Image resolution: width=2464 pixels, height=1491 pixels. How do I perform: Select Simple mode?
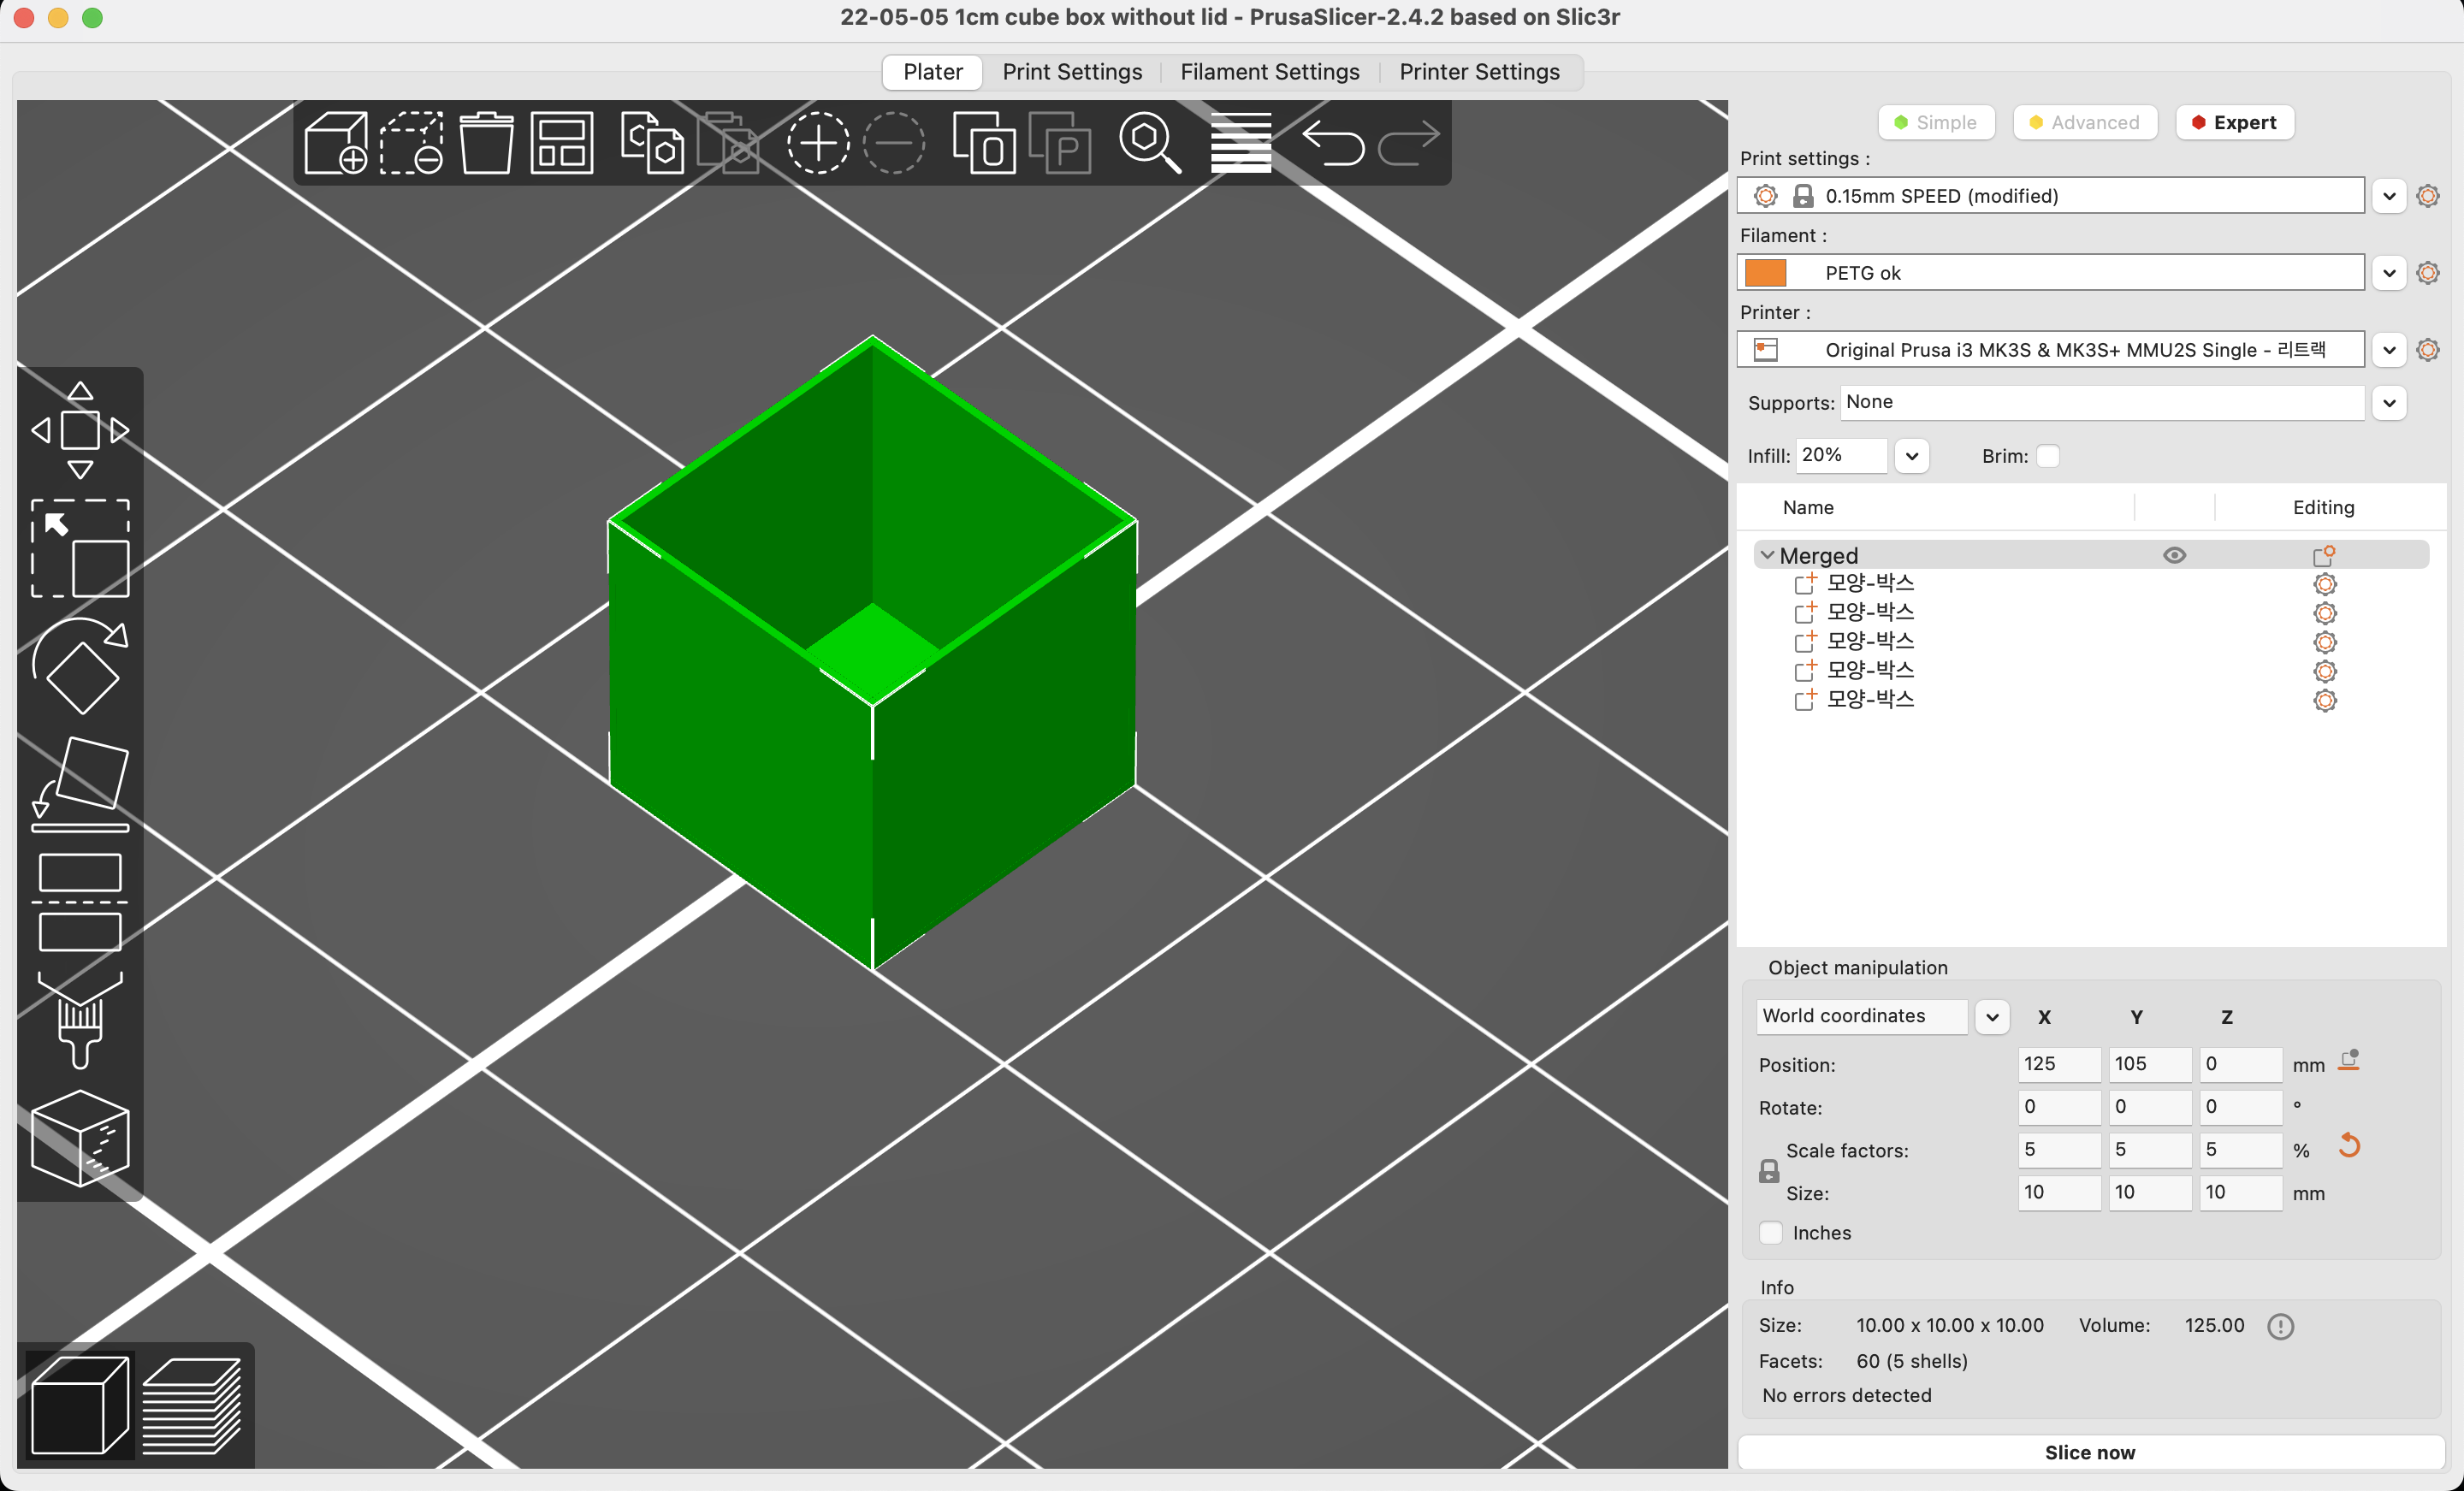click(1936, 123)
